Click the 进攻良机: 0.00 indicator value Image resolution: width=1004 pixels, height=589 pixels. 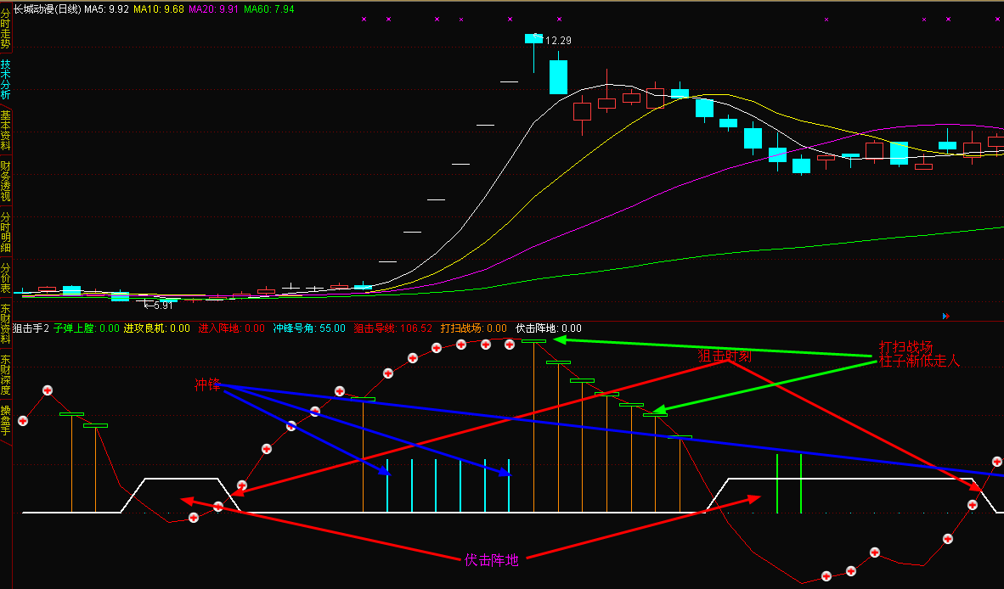(x=157, y=328)
